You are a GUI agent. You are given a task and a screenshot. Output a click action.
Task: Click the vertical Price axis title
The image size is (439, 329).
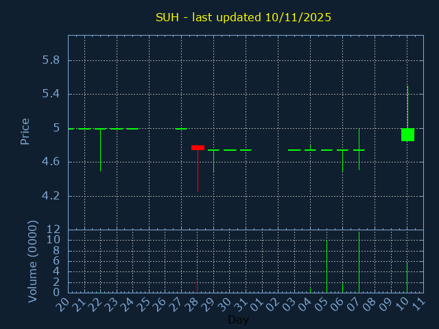(25, 131)
